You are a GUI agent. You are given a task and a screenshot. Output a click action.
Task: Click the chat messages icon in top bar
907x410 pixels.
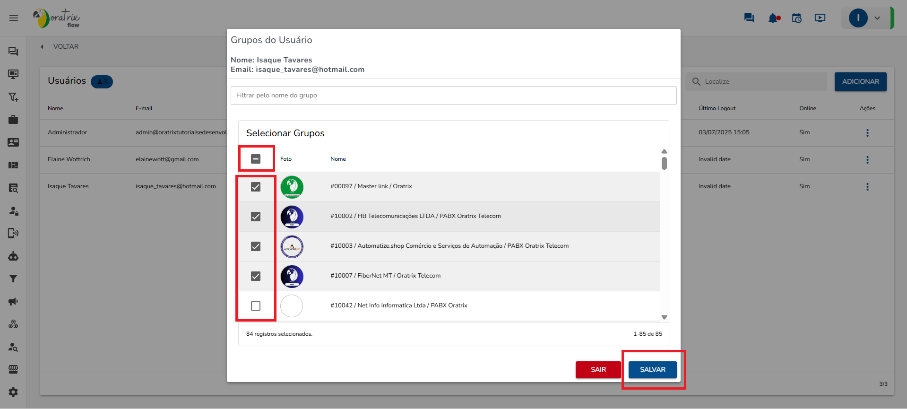pyautogui.click(x=749, y=18)
